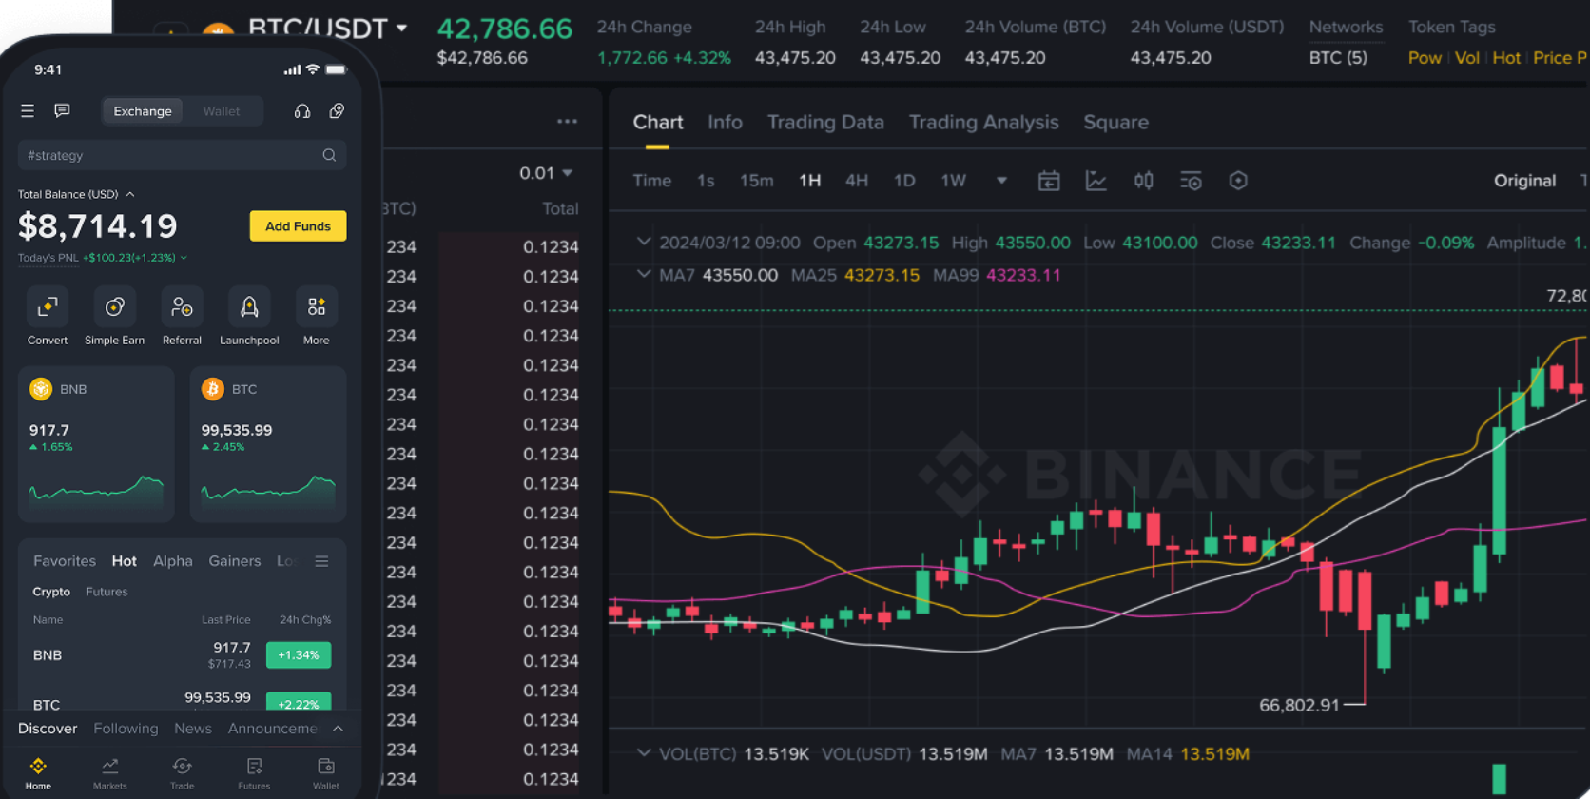Tap the magnifier icon in the #strategy search bar

[x=329, y=155]
